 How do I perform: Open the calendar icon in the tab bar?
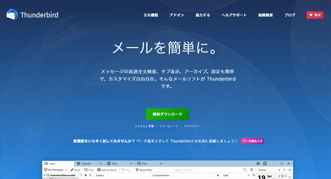point(258,164)
